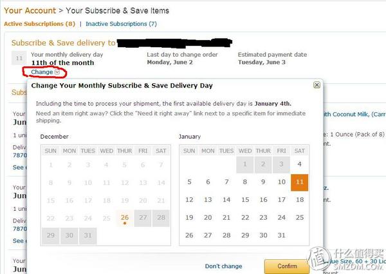
Task: Pick January 31 delivery day
Action: 281,235
